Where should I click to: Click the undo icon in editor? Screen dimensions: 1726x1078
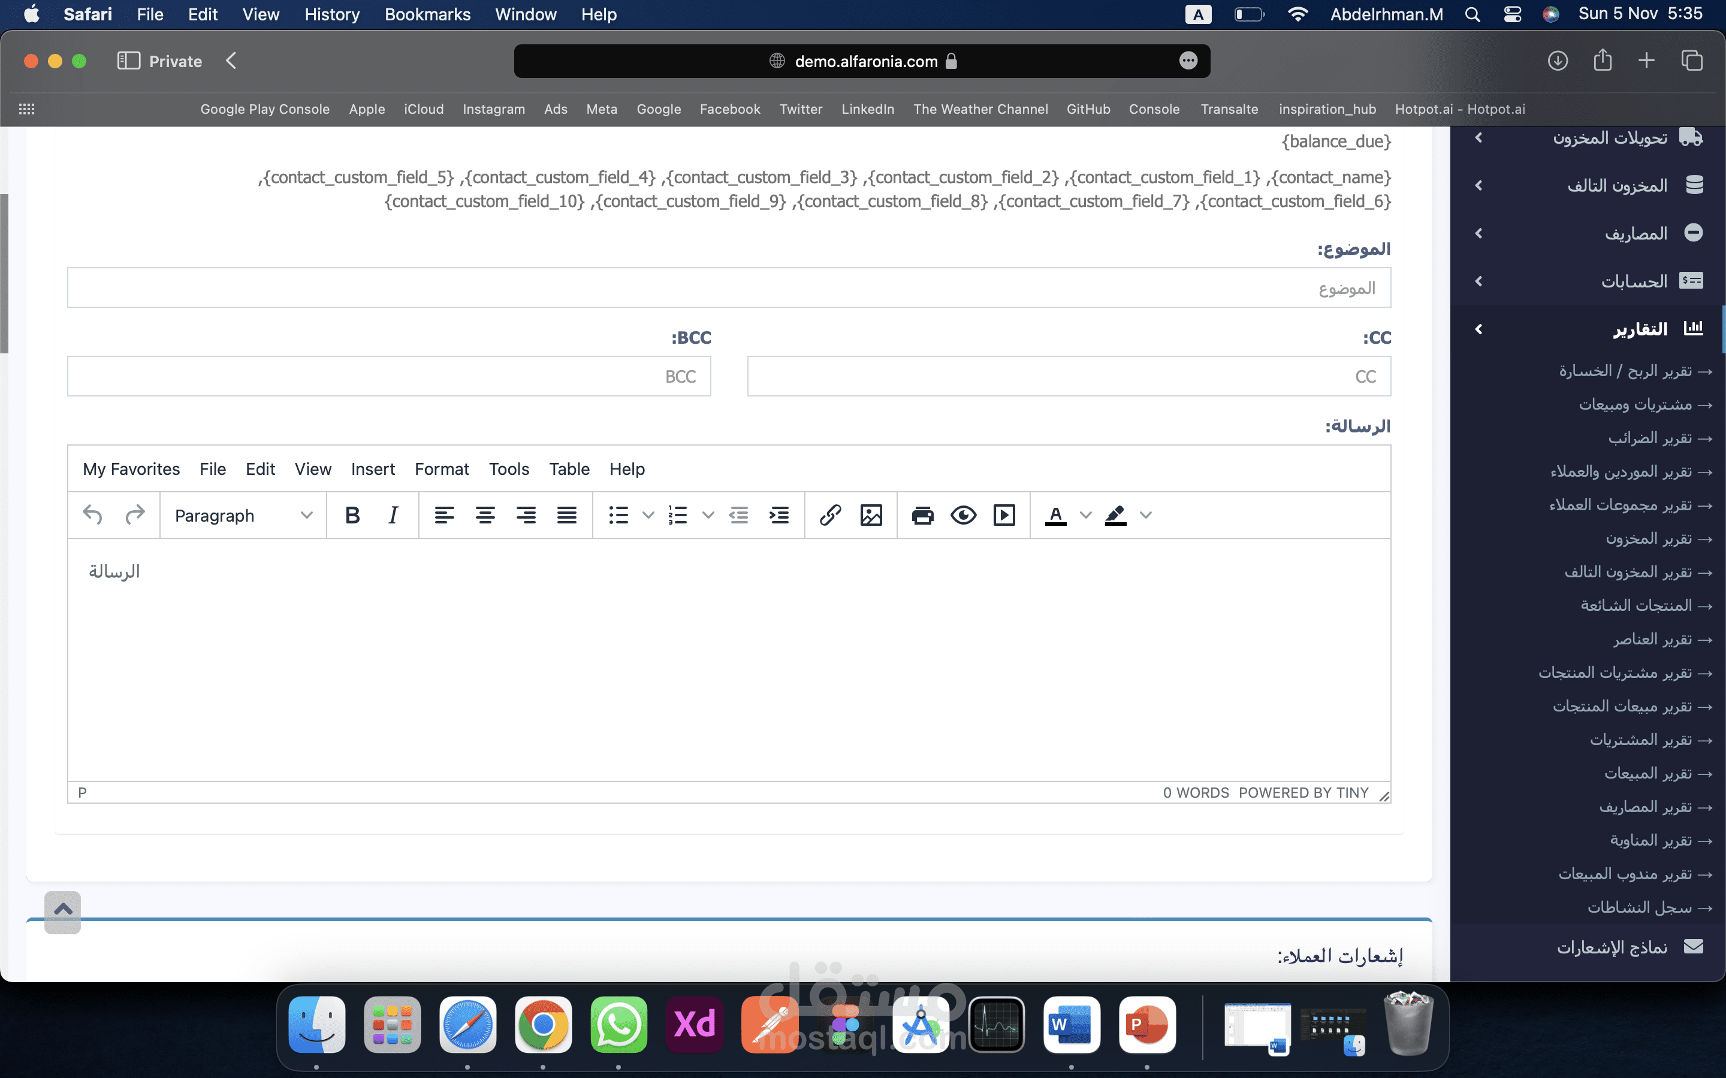tap(93, 515)
